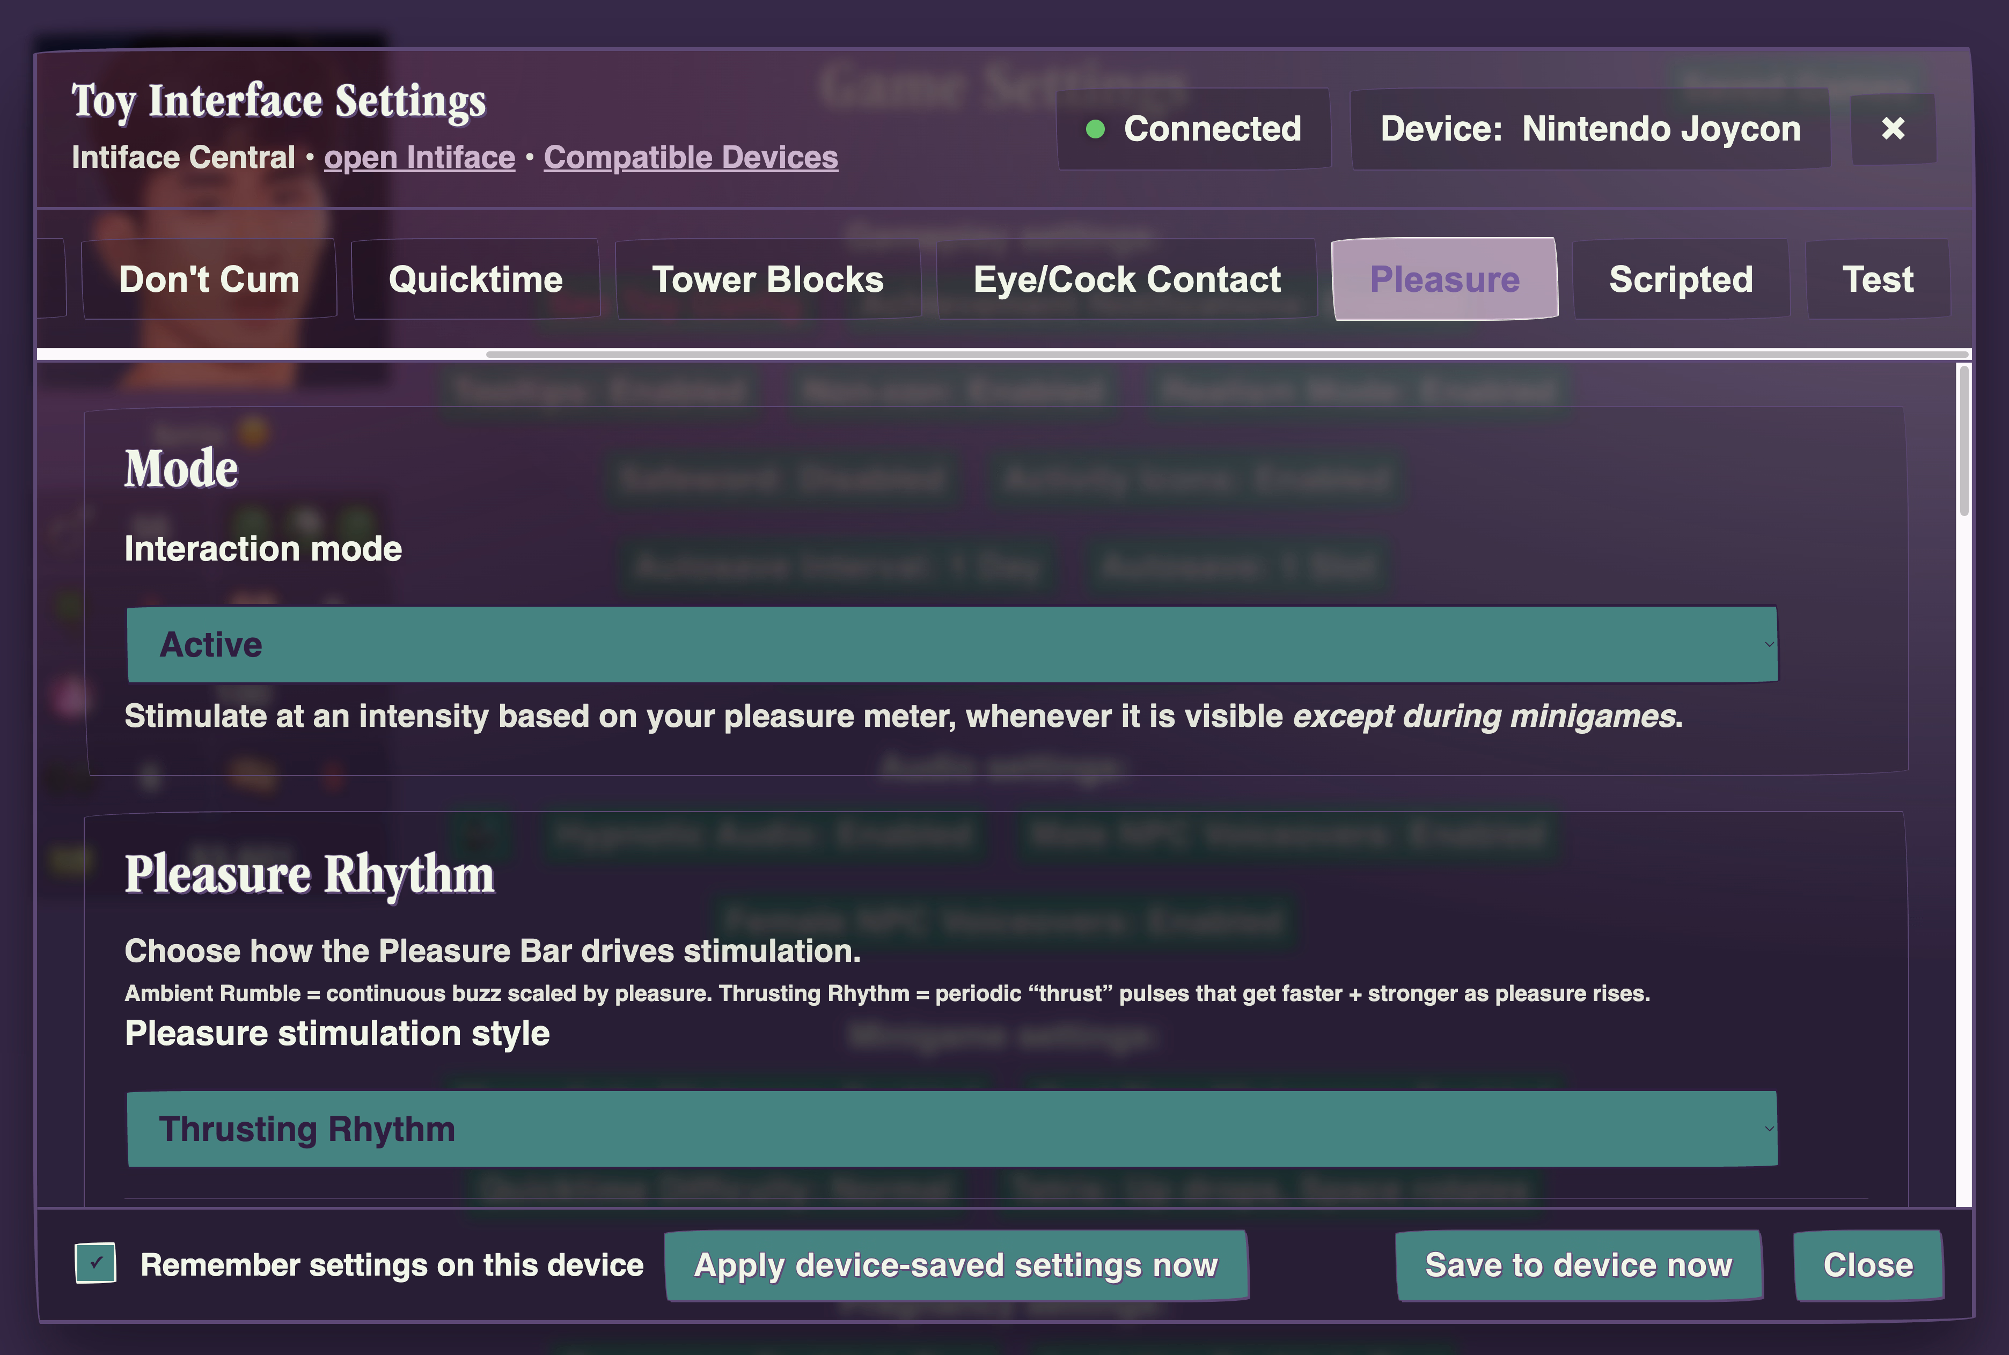Open the Compatible Devices link
Image resolution: width=2009 pixels, height=1355 pixels.
pos(691,157)
